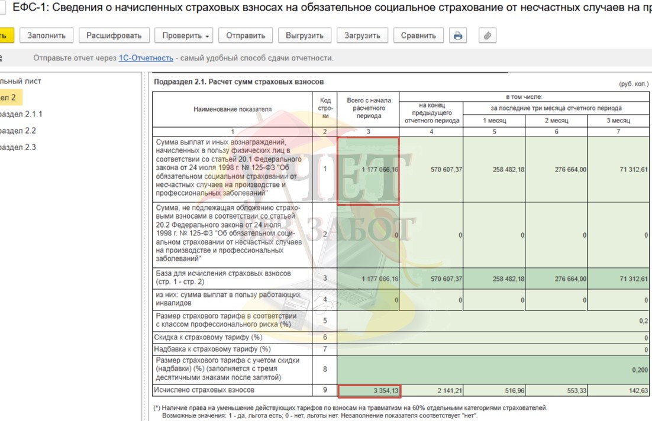This screenshot has height=421, width=652.
Task: Click the Сравнить button
Action: click(x=418, y=35)
